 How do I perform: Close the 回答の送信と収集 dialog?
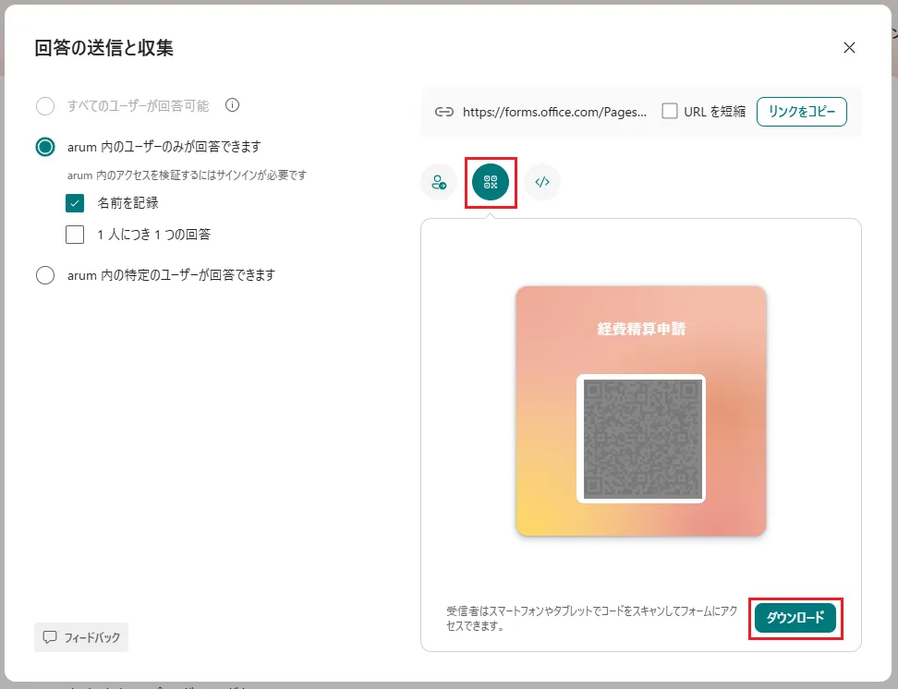coord(849,47)
